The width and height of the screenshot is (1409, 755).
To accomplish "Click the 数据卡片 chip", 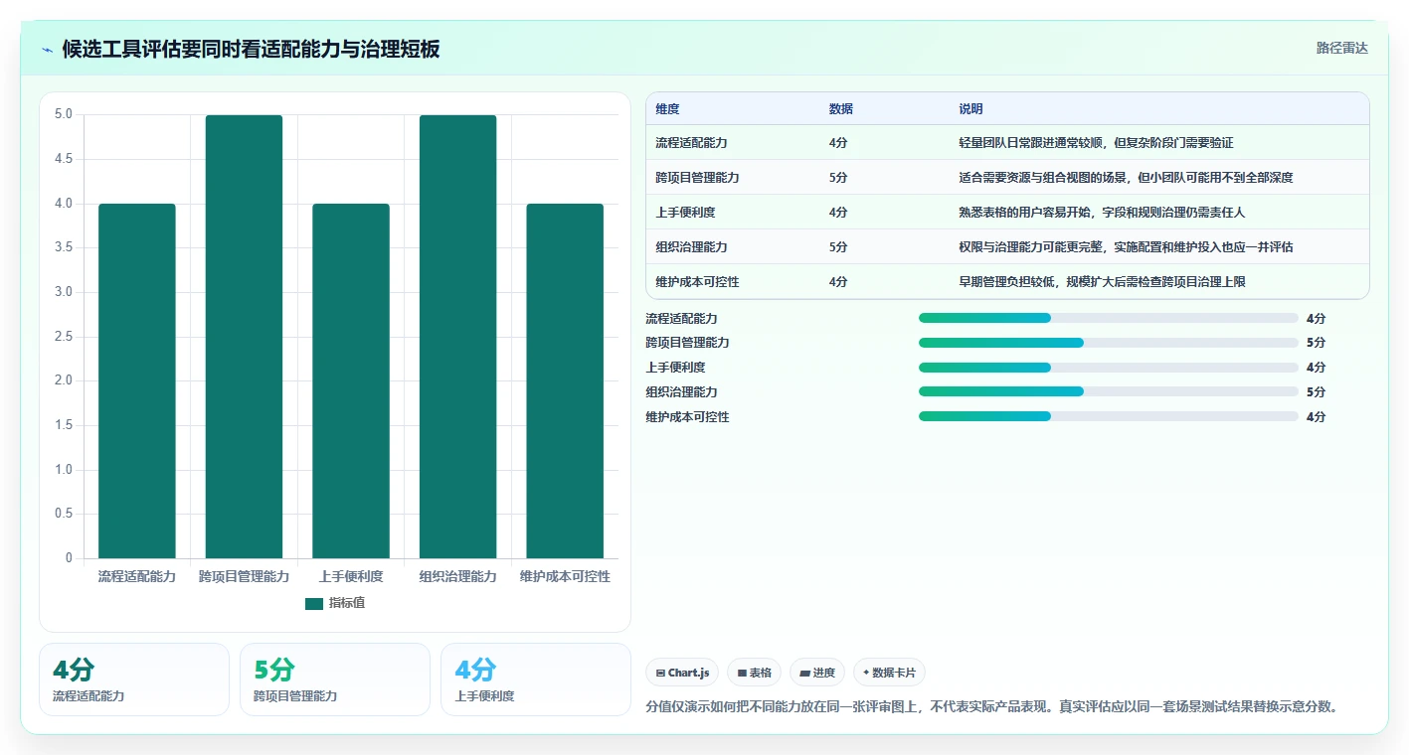I will tap(889, 673).
